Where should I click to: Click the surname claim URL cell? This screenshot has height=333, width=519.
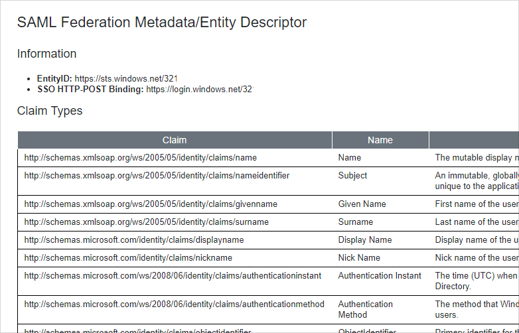(147, 222)
